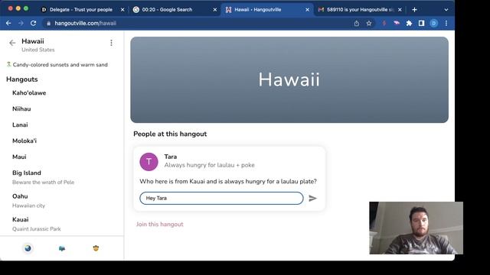Click the pink extension icon in toolbar
Viewport: 490px width, 275px height.
click(397, 23)
